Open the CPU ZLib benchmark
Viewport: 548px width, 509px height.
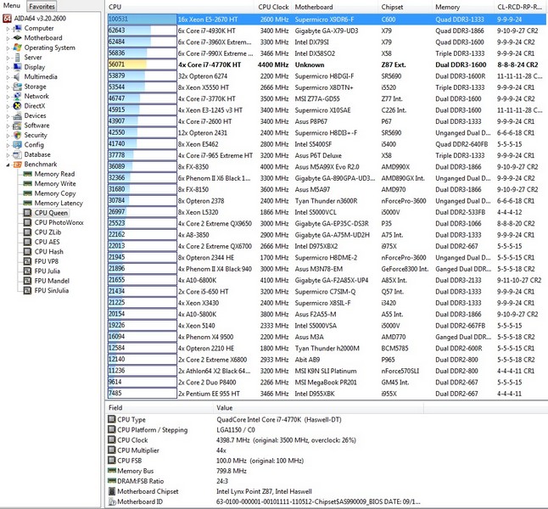(42, 232)
